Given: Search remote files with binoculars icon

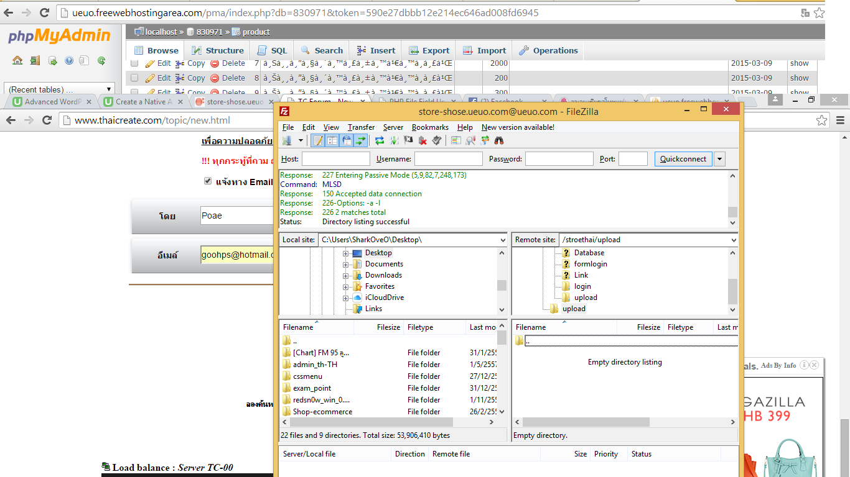Looking at the screenshot, I should point(499,141).
